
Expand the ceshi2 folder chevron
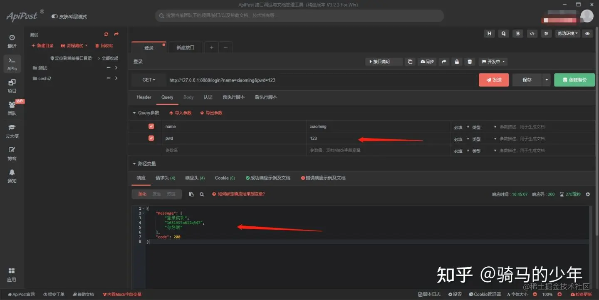(x=116, y=78)
